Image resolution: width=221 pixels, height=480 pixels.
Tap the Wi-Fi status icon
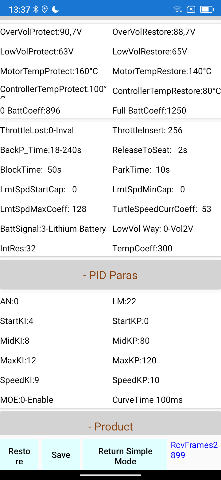coord(177,9)
